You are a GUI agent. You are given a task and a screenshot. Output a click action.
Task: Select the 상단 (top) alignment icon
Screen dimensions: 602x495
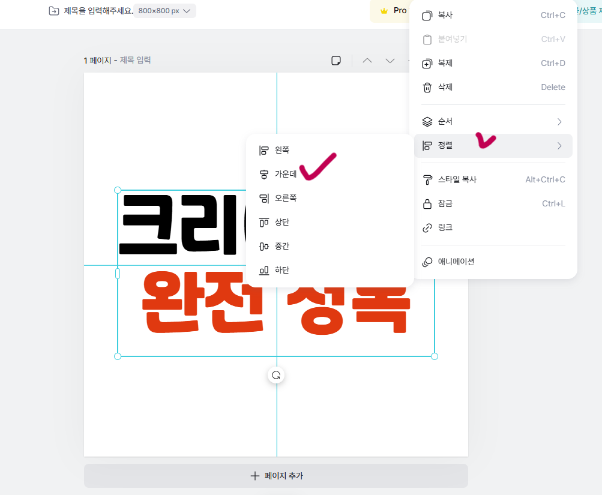263,221
